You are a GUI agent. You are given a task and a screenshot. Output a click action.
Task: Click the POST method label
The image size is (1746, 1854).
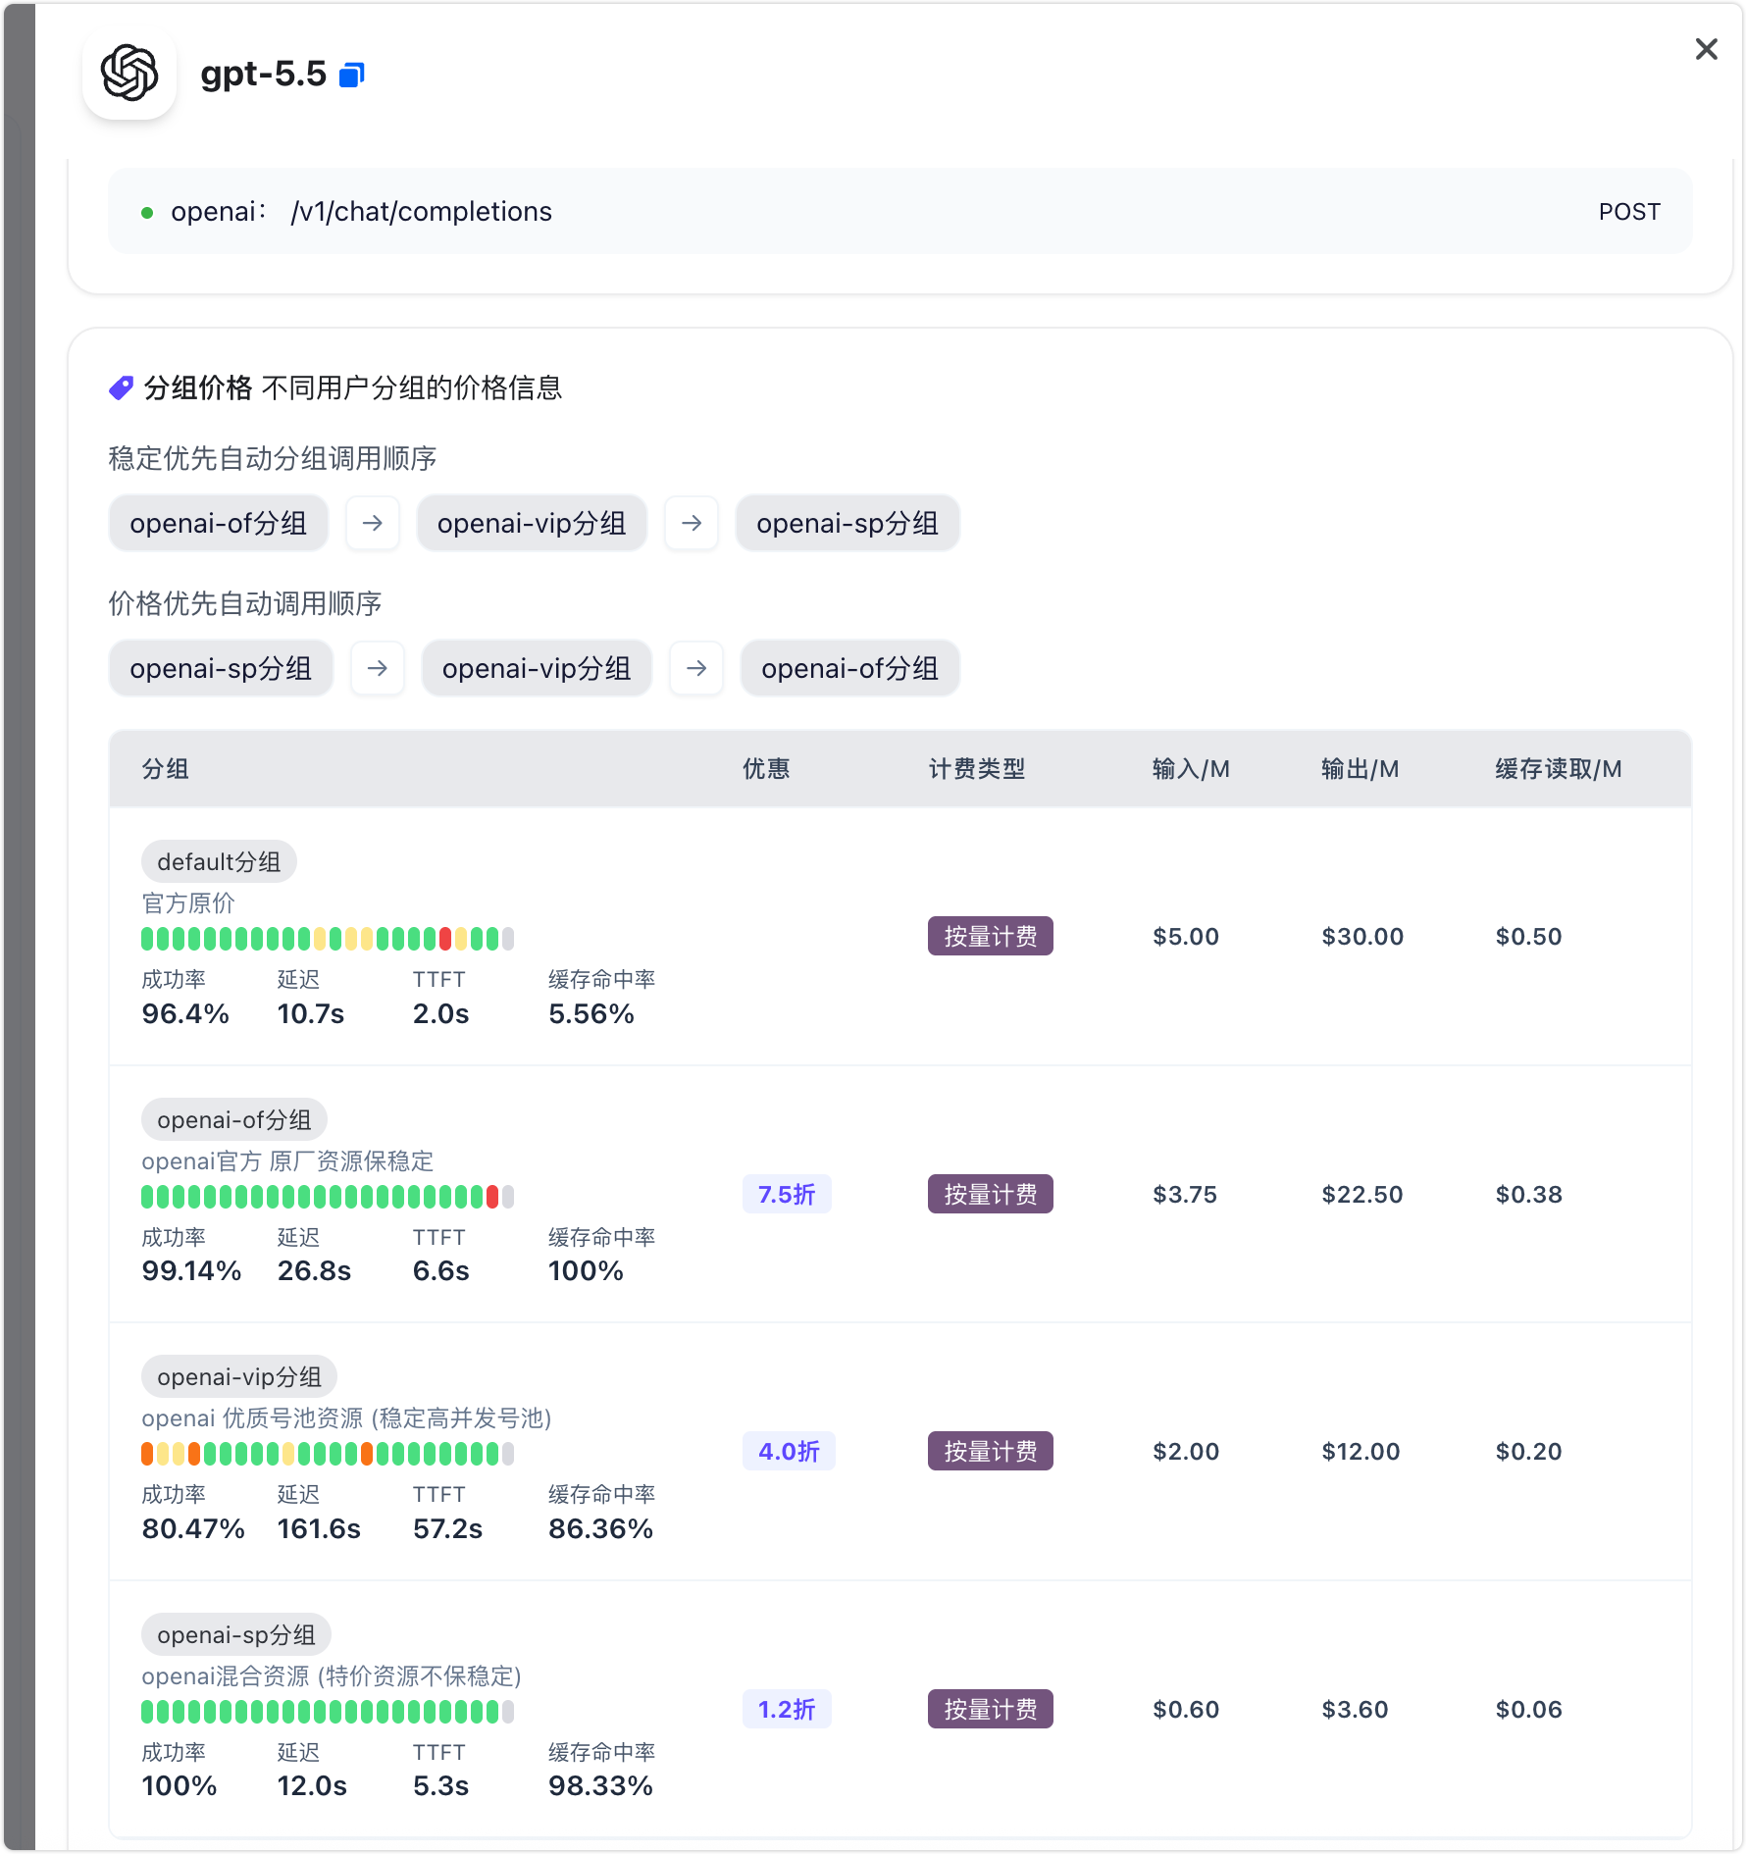(x=1629, y=212)
